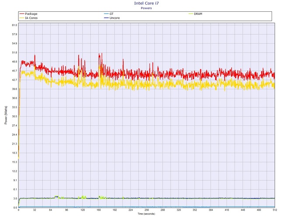Click the 18.3 y-axis value

[x=14, y=153]
